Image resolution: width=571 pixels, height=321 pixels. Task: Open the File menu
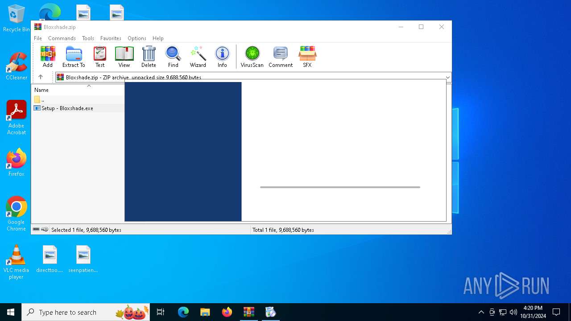38,38
